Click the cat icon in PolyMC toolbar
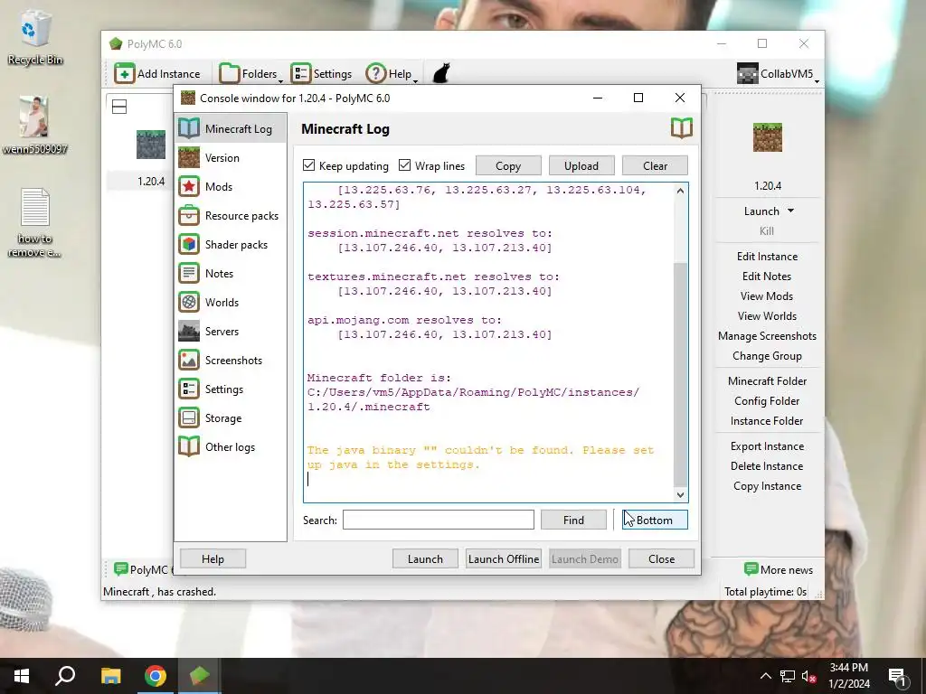 pyautogui.click(x=441, y=74)
